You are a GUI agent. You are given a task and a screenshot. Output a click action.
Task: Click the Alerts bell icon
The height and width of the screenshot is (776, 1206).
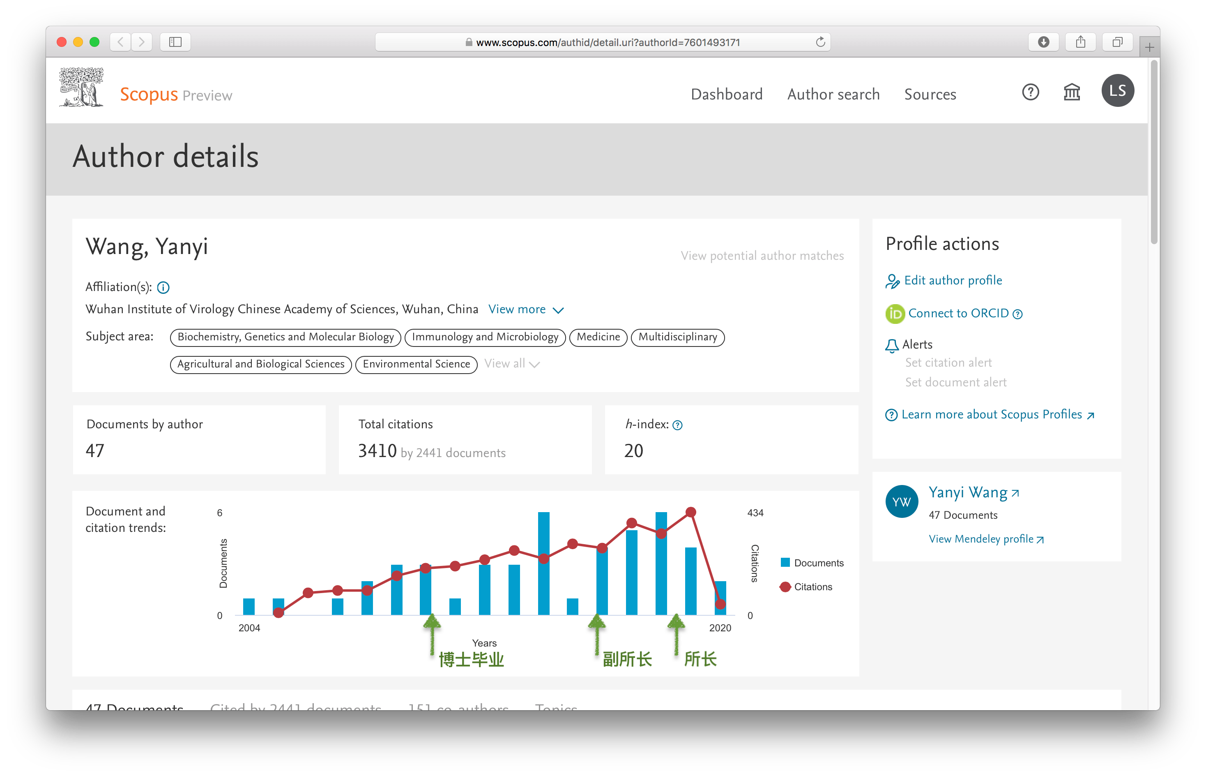892,345
